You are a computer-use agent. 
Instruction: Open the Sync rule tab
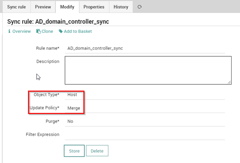point(17,7)
